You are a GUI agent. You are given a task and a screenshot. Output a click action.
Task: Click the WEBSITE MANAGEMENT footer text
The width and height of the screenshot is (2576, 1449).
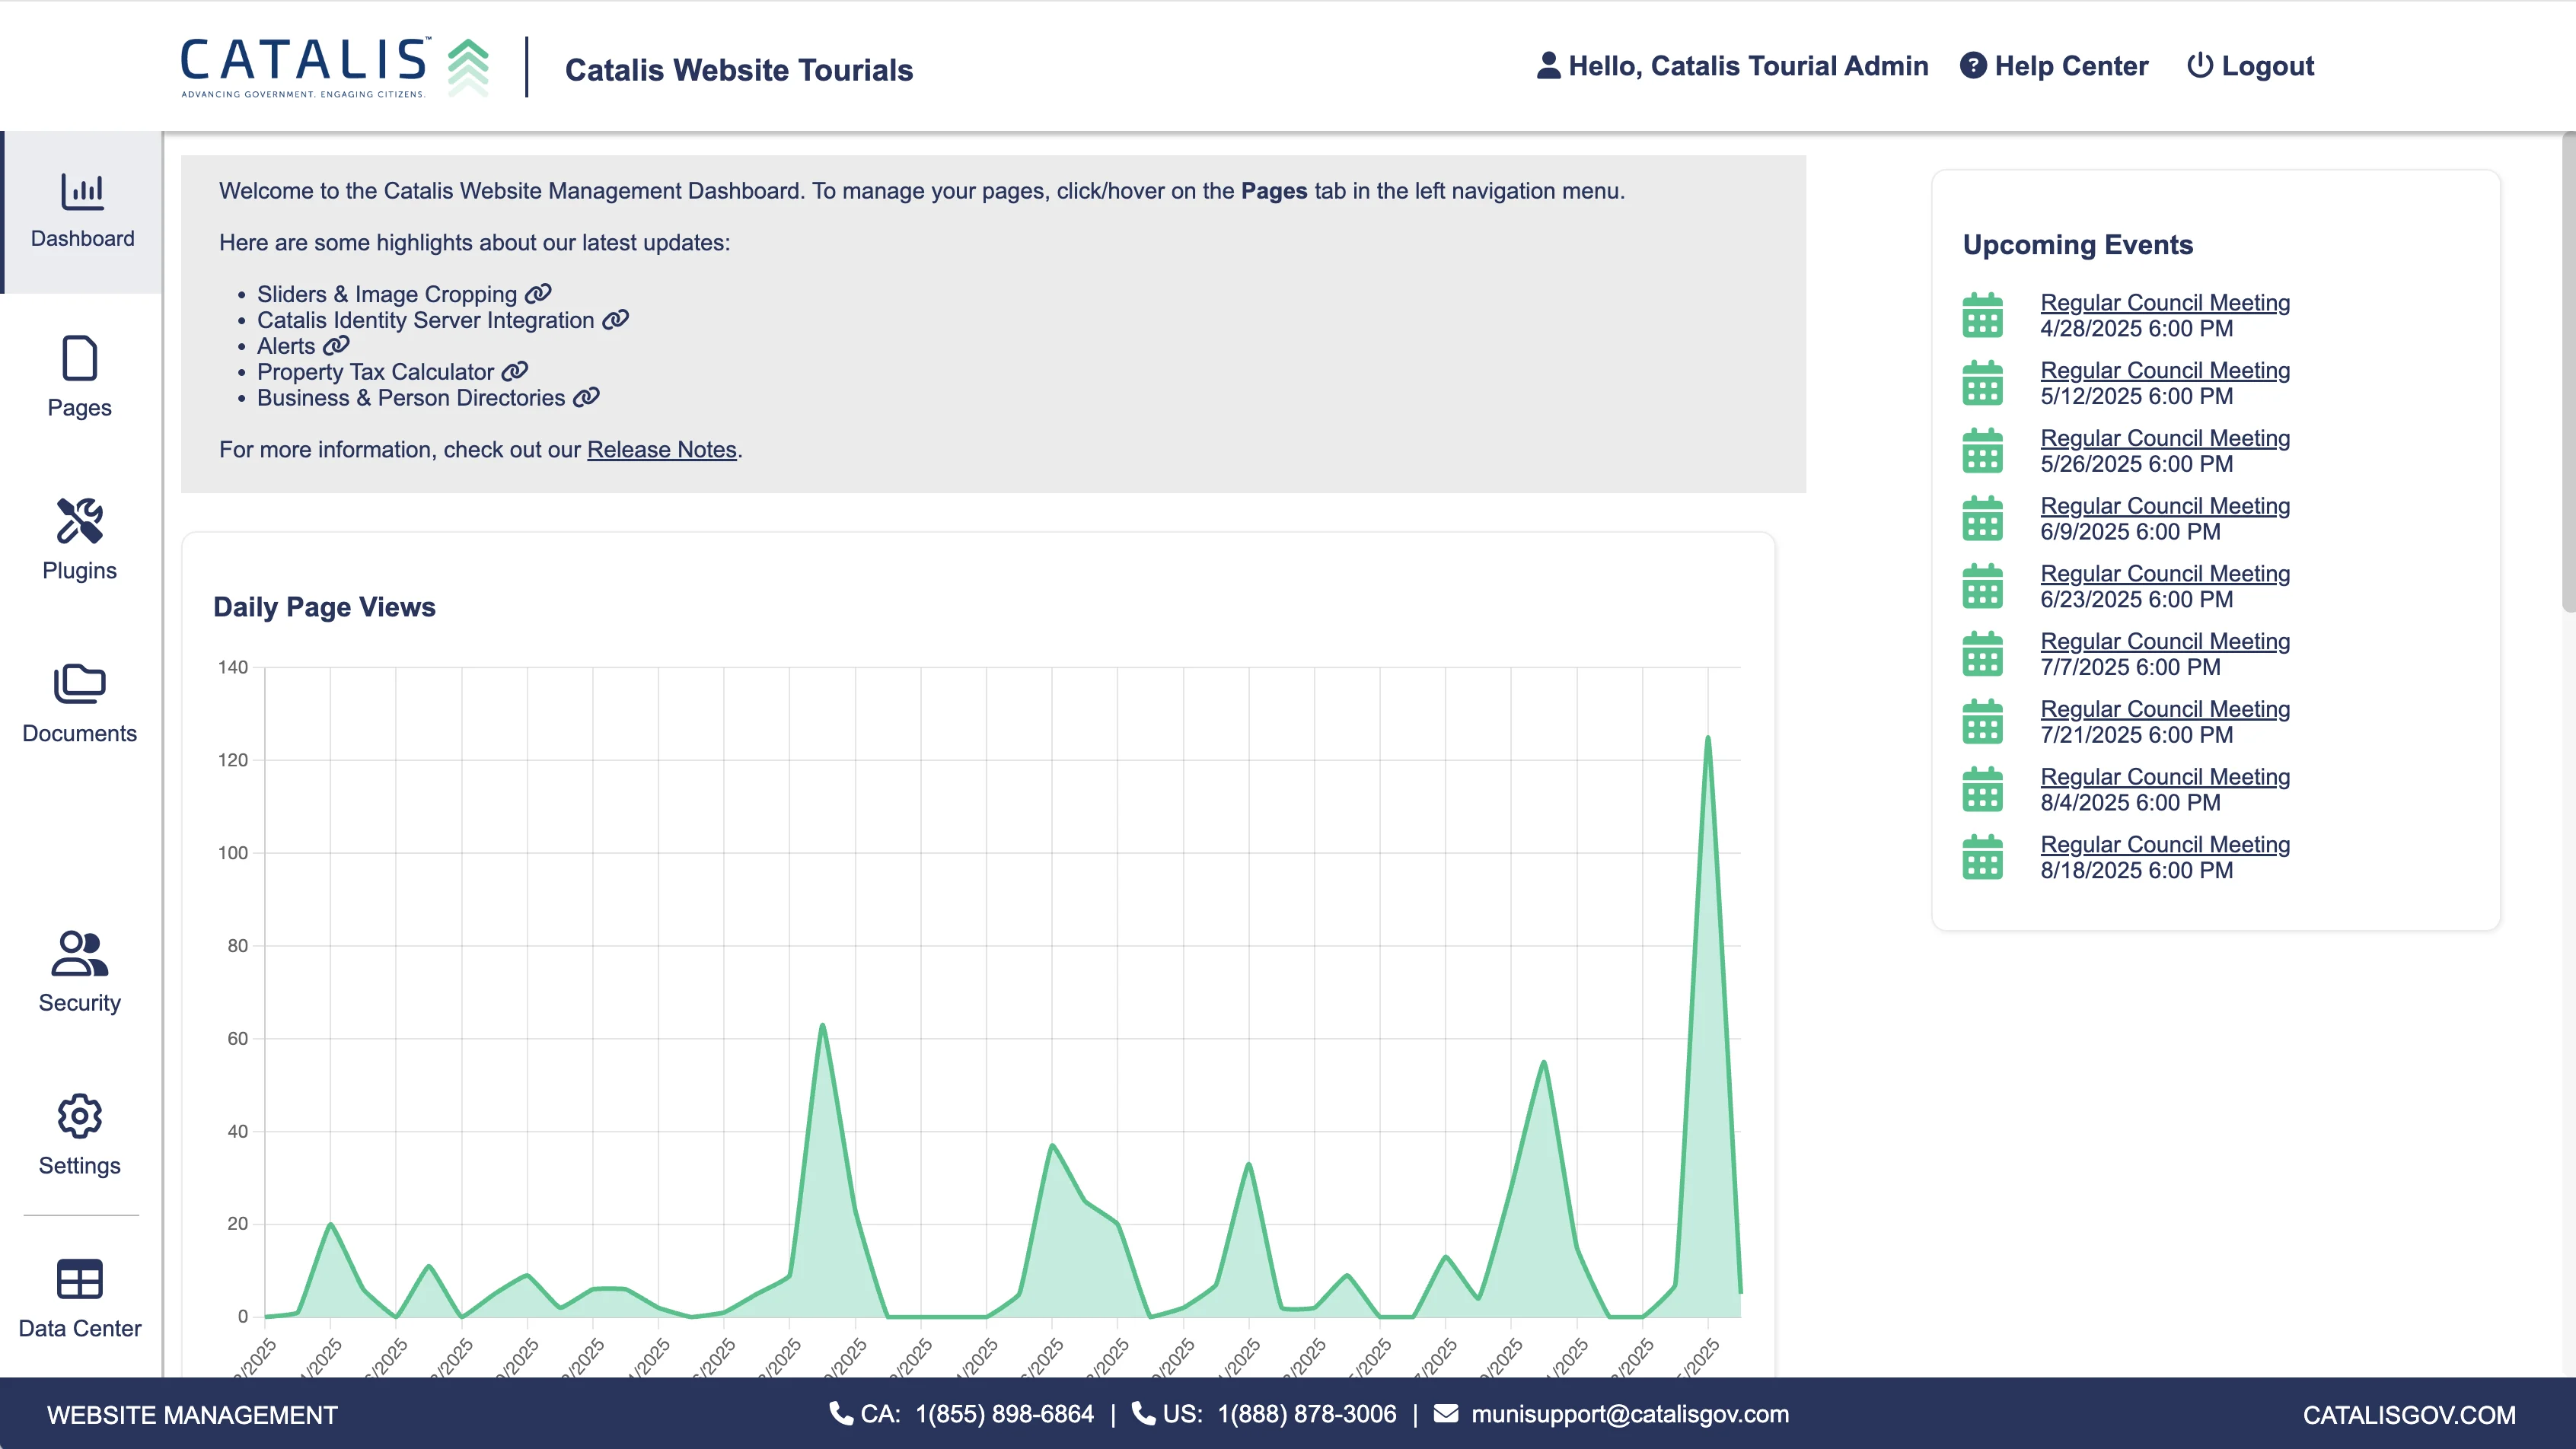192,1415
